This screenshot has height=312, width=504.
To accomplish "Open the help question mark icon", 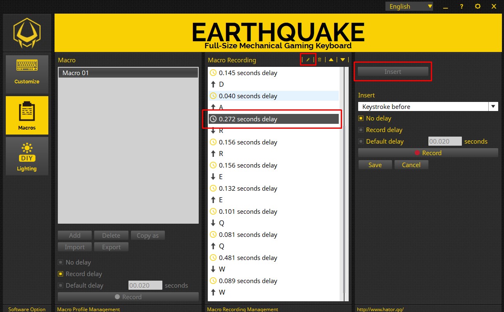I will [461, 7].
